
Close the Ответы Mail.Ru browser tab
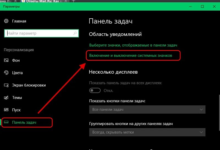(x=66, y=1)
